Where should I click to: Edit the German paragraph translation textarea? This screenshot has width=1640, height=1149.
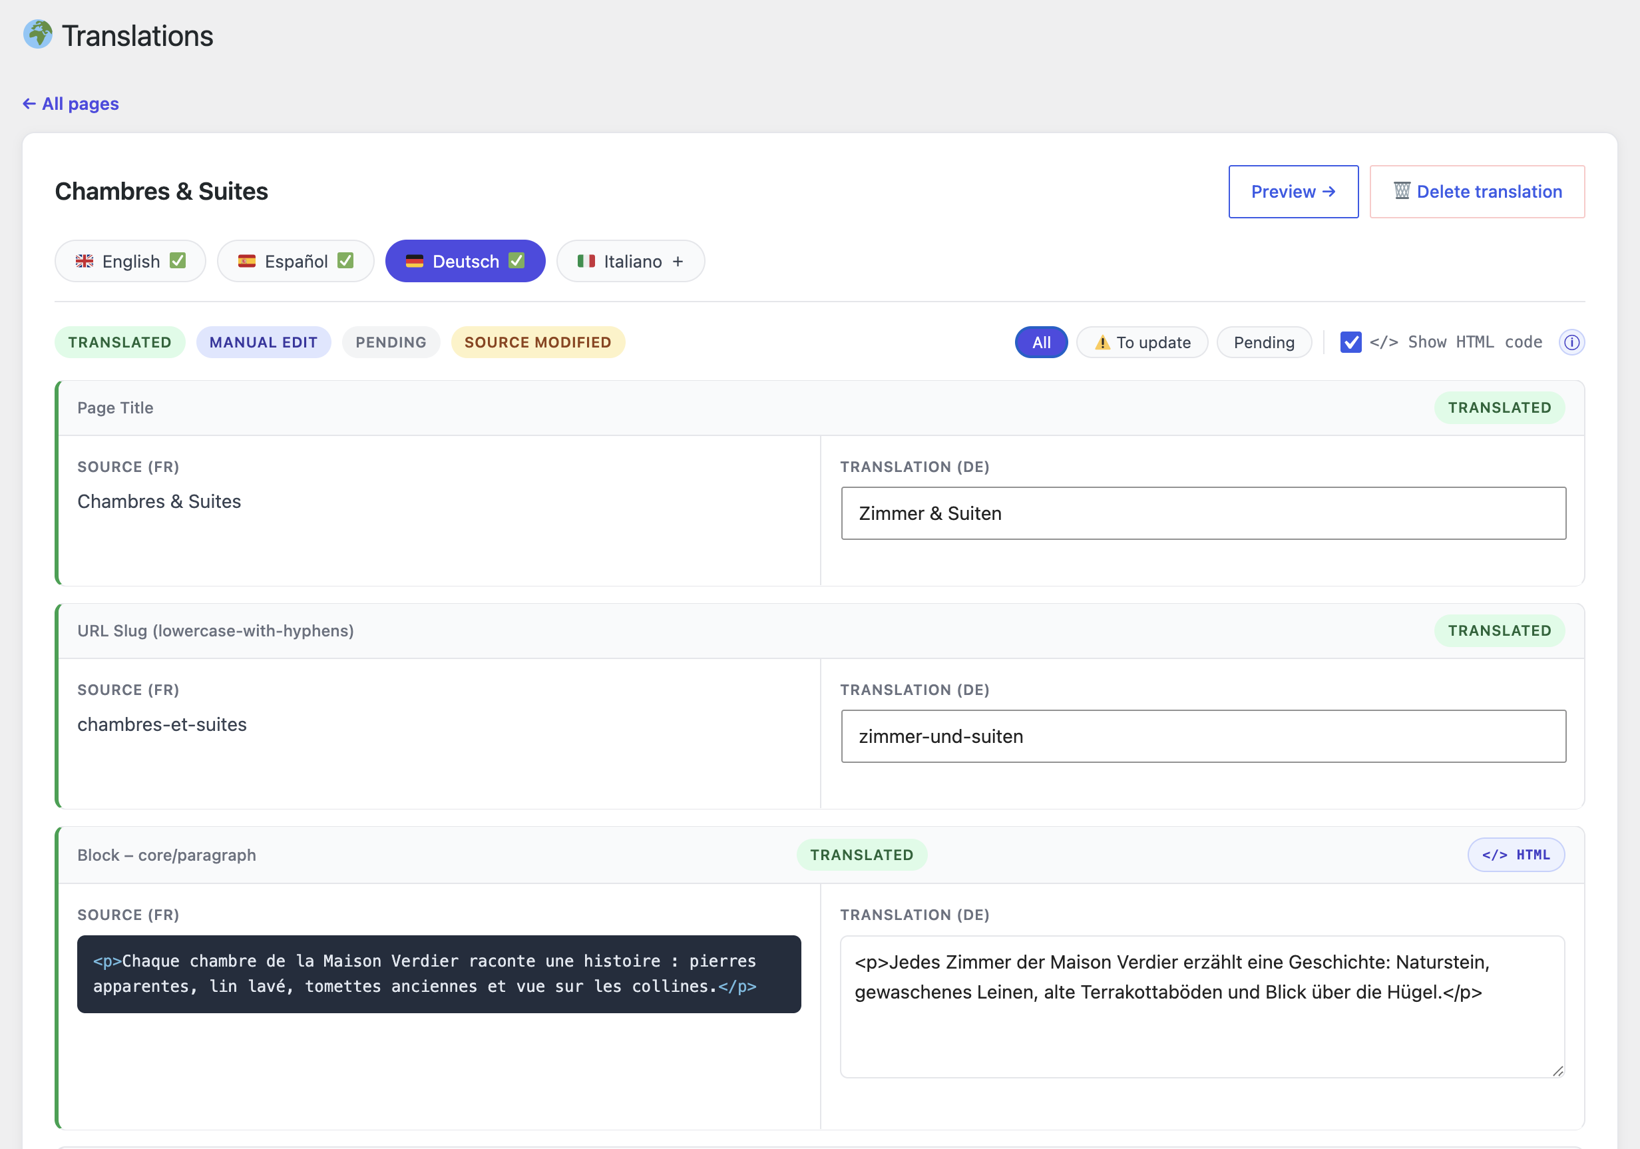click(x=1203, y=1007)
